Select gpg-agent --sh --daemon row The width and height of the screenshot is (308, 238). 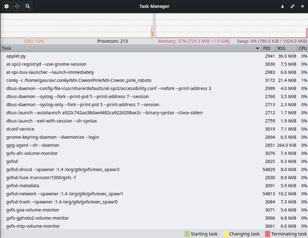pyautogui.click(x=154, y=145)
